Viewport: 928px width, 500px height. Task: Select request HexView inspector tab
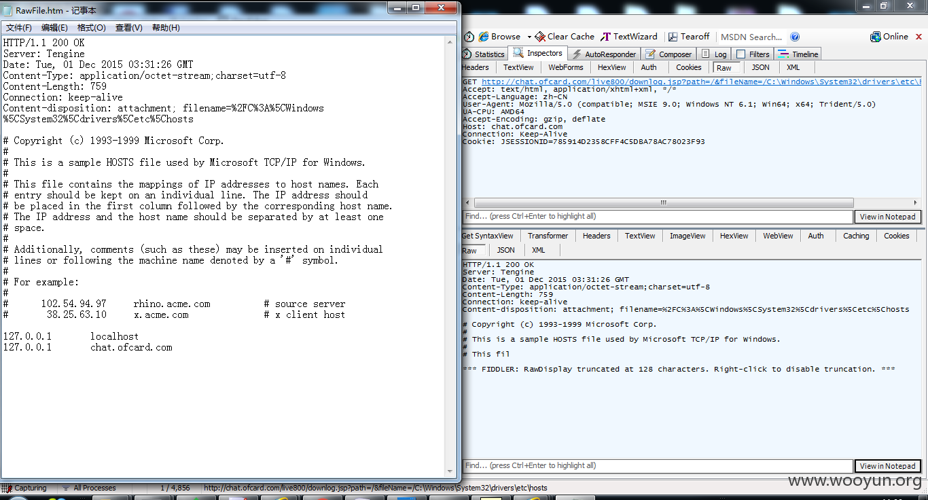coord(612,67)
